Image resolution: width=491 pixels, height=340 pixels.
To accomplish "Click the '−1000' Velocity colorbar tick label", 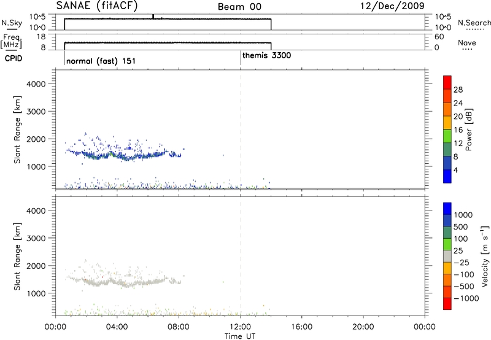I will click(466, 298).
